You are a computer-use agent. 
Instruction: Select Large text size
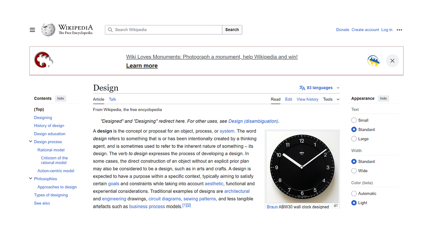click(x=354, y=139)
